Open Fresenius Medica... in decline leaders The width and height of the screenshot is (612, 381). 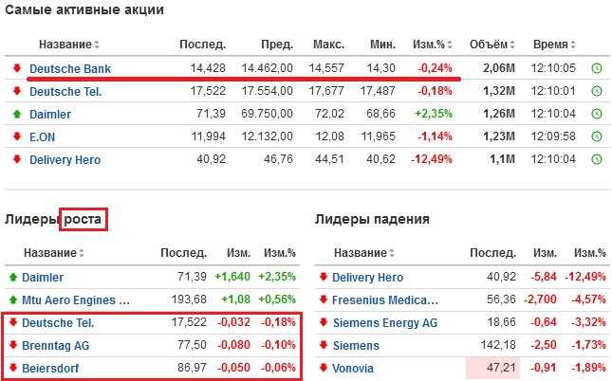point(385,300)
